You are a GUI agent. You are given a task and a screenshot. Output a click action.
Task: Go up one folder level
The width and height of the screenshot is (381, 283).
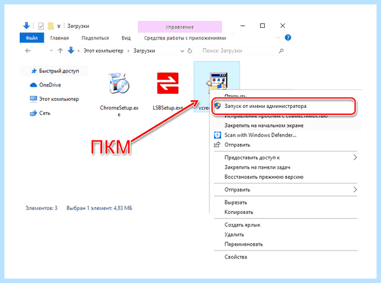point(60,51)
